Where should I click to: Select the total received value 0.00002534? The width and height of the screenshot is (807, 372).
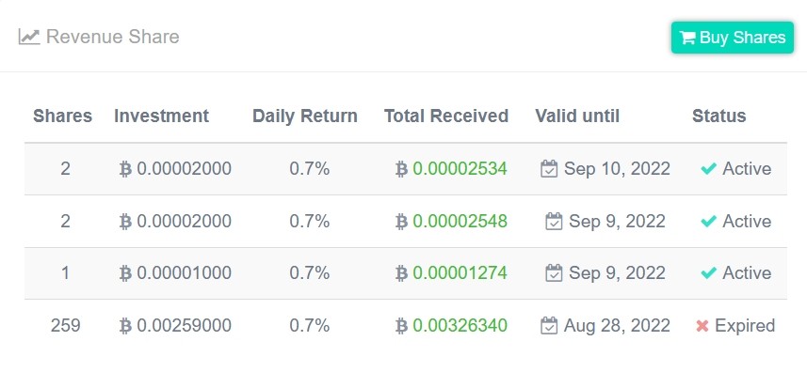point(460,169)
